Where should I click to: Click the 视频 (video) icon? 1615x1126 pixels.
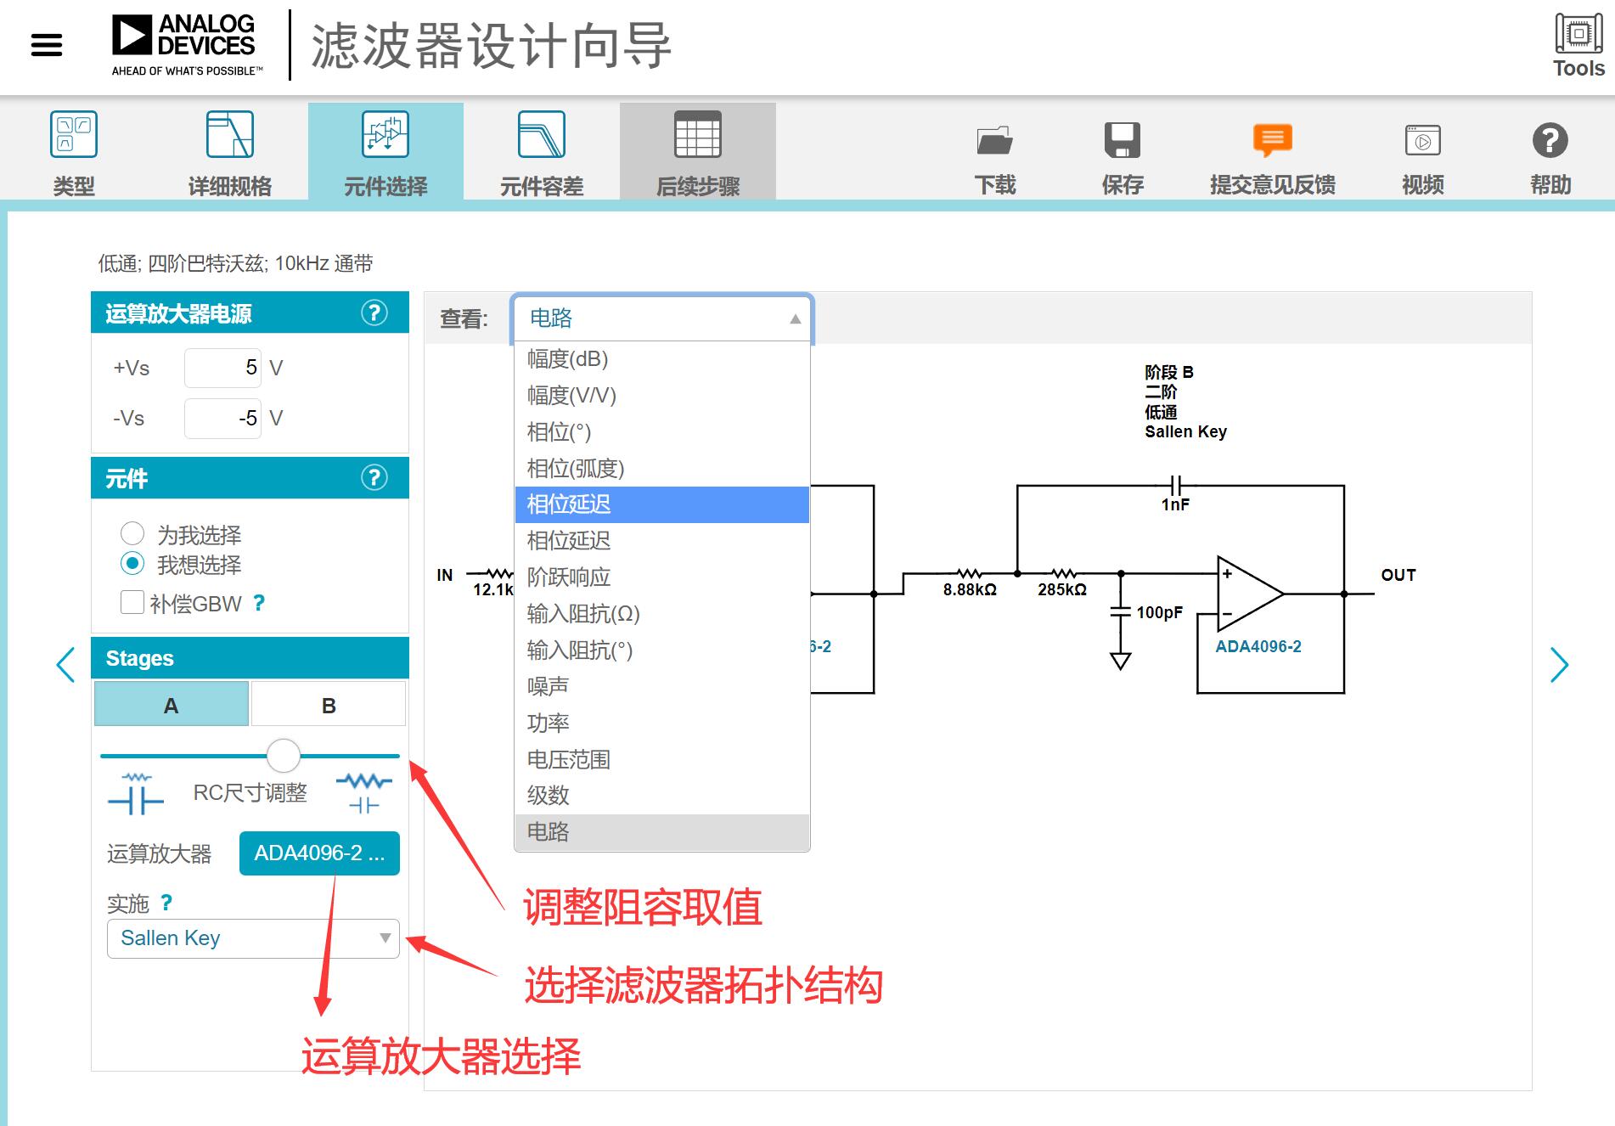[x=1422, y=141]
